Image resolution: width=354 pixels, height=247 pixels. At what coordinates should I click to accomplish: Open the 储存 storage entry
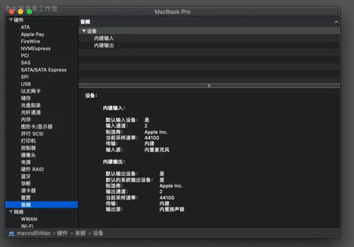26,98
